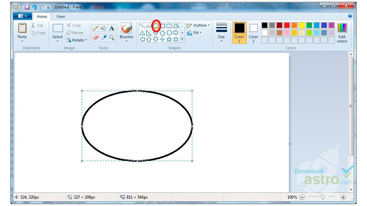Screen dimensions: 367x206
Task: Pick the red color swatch
Action: click(x=287, y=25)
